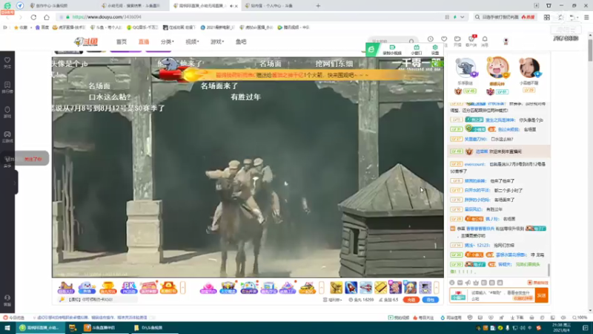This screenshot has width=593, height=334.
Task: Open the left sidebar cloud gaming controller icon
Action: (x=7, y=137)
